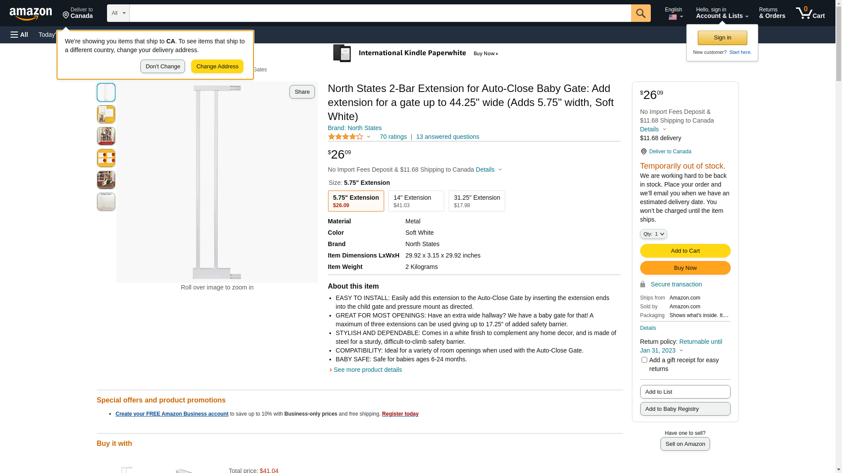Click the search magnifier button
Image resolution: width=842 pixels, height=473 pixels.
pos(641,13)
